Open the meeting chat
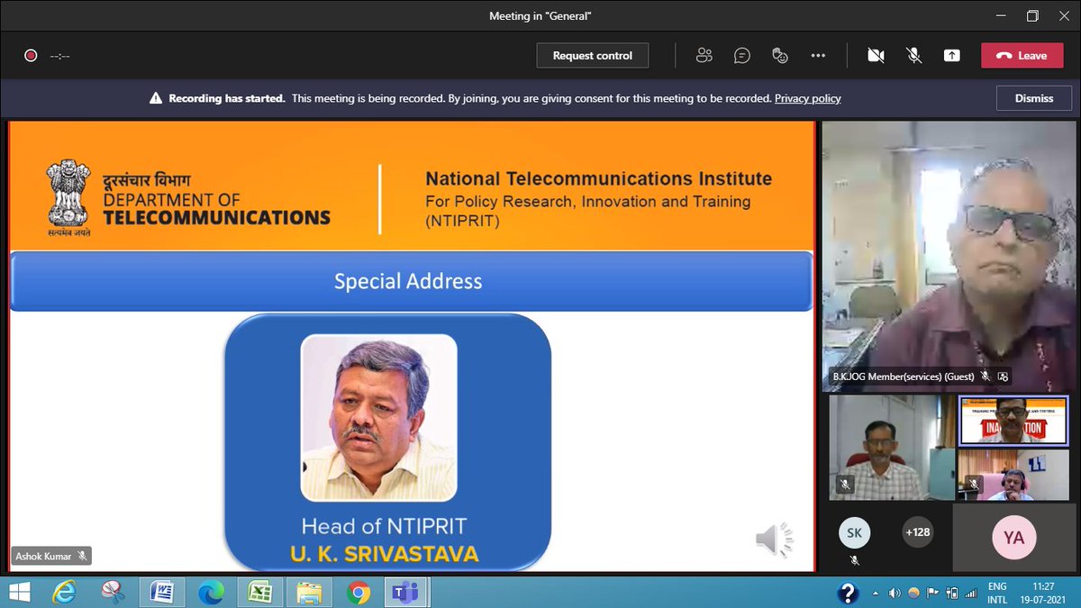1081x608 pixels. pyautogui.click(x=741, y=55)
